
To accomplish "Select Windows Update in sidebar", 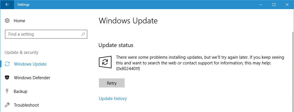I will [30, 64].
